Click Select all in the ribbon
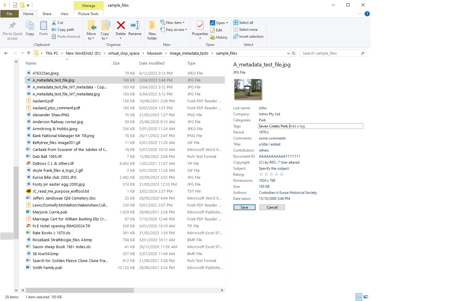The image size is (464, 301). point(243,22)
